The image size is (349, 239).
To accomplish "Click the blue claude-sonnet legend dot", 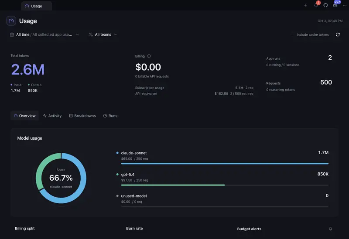I will [x=117, y=153].
